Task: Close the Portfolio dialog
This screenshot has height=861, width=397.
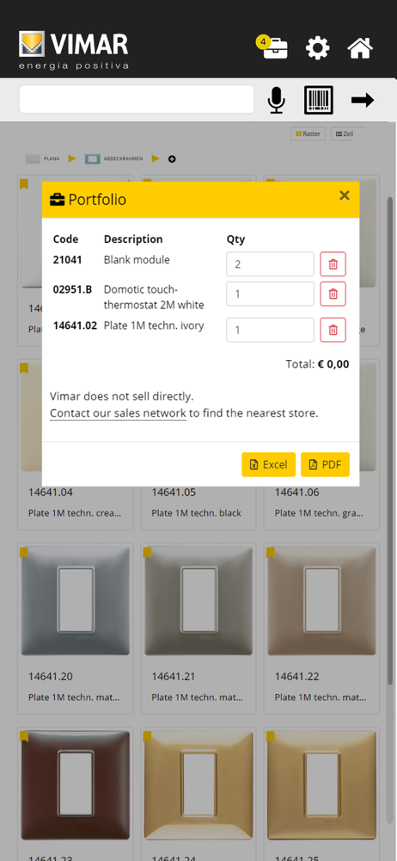Action: (345, 195)
